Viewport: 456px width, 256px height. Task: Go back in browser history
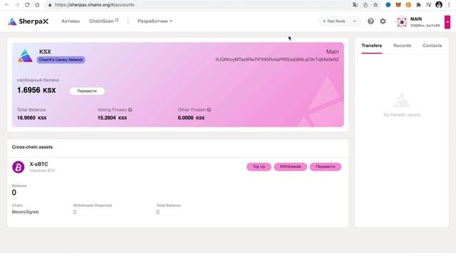point(6,5)
